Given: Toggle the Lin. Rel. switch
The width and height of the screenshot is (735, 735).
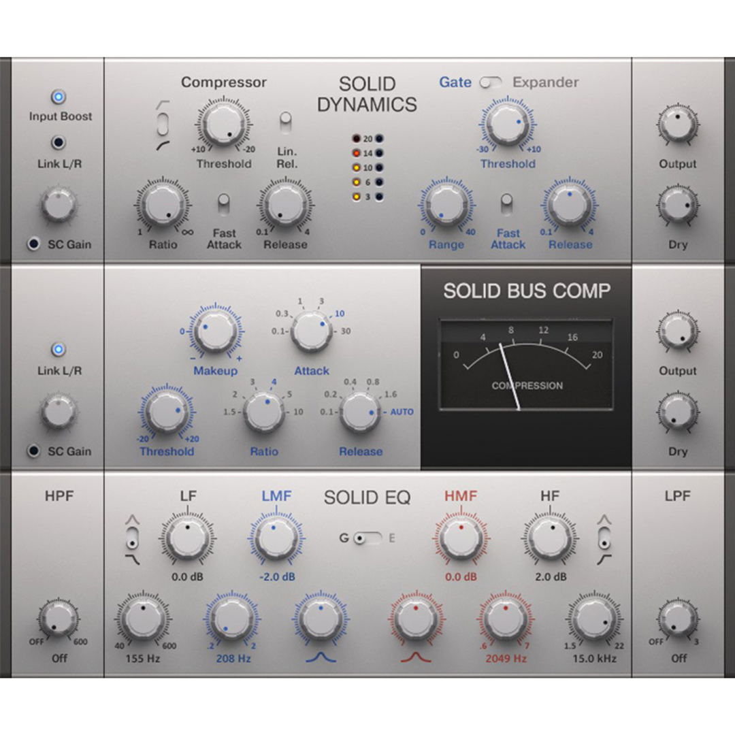Looking at the screenshot, I should 285,122.
